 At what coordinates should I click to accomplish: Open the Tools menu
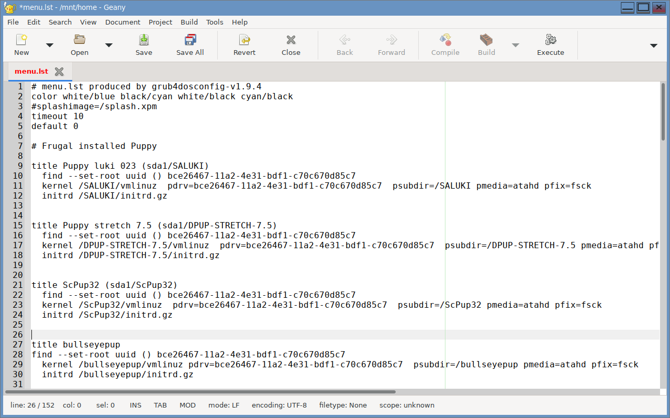tap(215, 22)
